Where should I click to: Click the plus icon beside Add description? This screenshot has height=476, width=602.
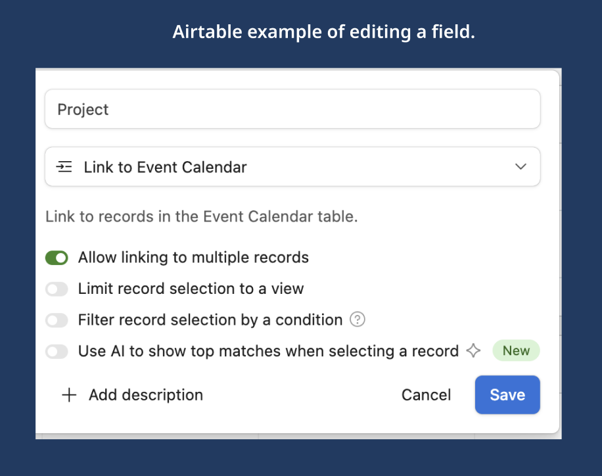tap(69, 395)
